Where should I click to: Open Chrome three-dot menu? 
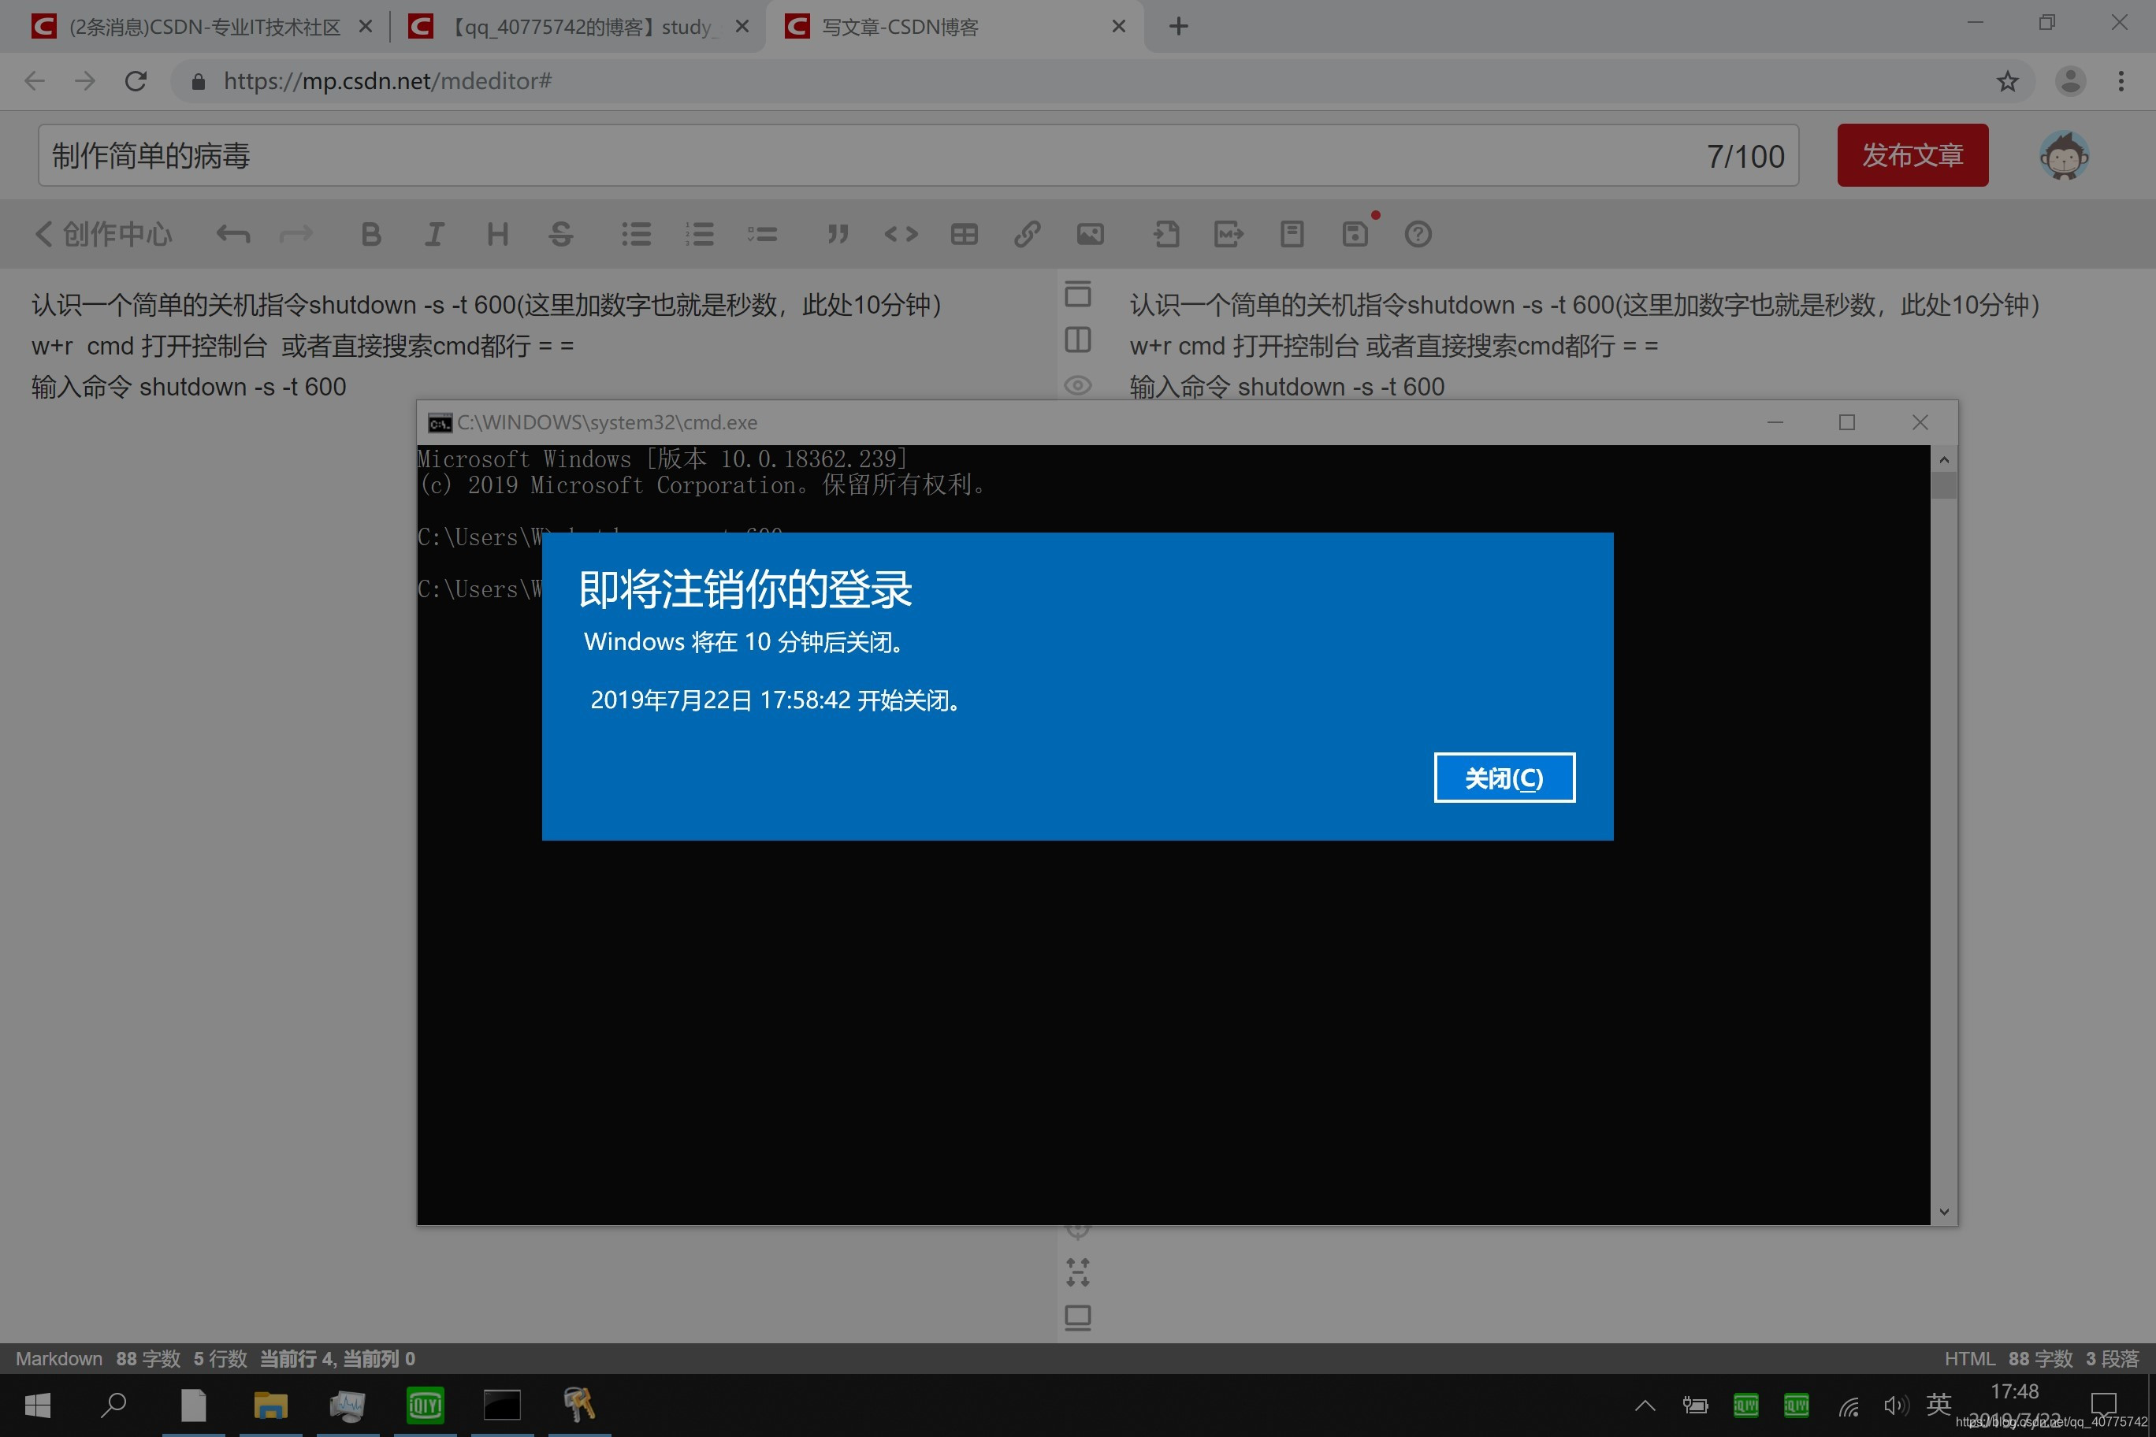click(2121, 82)
